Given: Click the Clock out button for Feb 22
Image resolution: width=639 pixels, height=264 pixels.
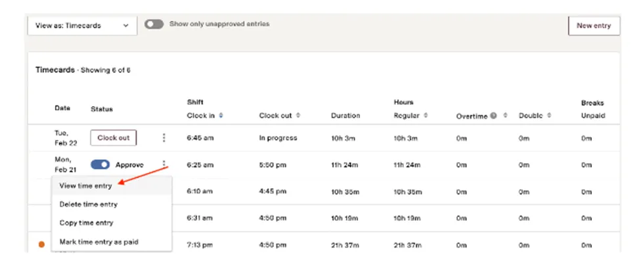Looking at the screenshot, I should point(114,138).
